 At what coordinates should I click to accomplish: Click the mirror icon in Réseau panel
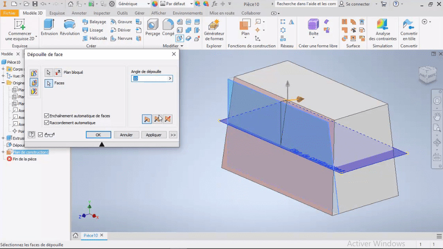tap(291, 22)
